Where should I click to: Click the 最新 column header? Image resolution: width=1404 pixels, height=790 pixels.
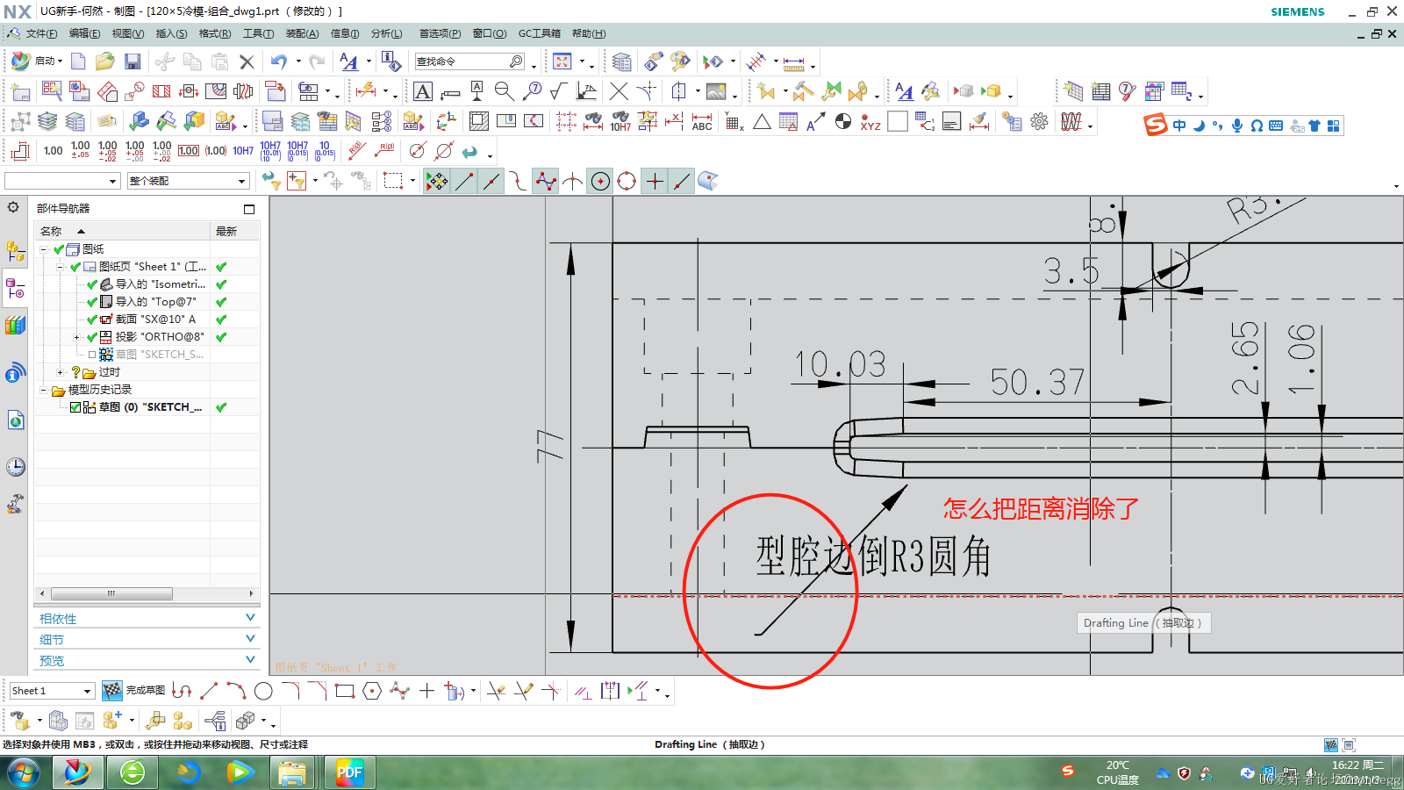pos(235,231)
